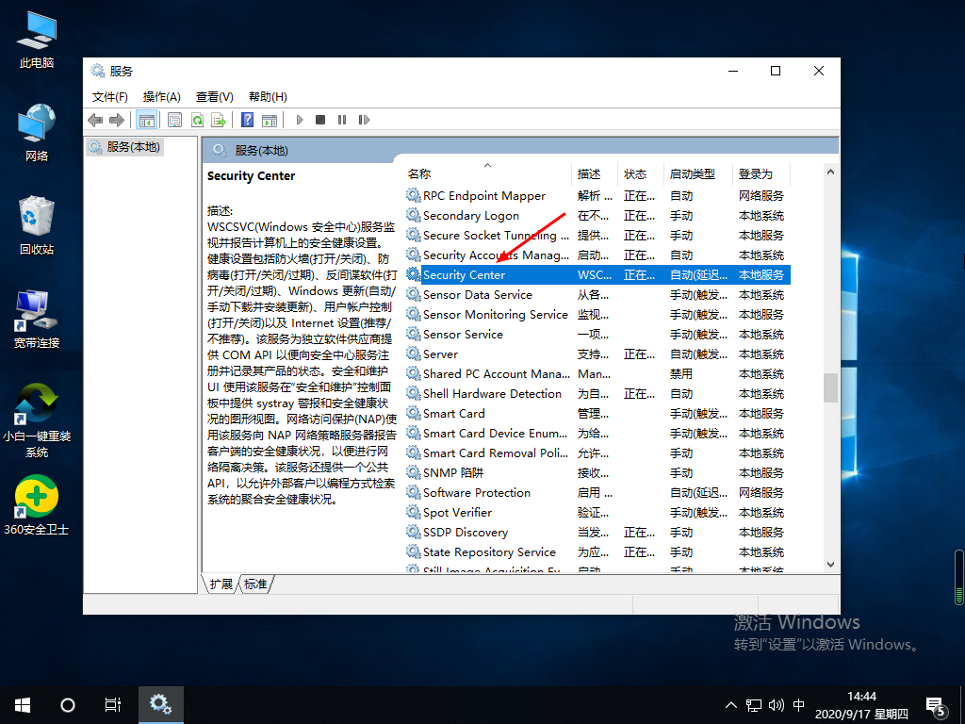Screen dimensions: 965x724
Task: Open the Windows Start menu
Action: tap(23, 704)
